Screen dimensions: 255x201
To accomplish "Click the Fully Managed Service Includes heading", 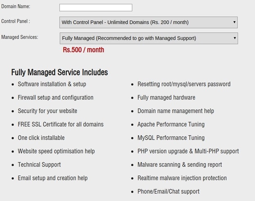I will click(x=59, y=72).
